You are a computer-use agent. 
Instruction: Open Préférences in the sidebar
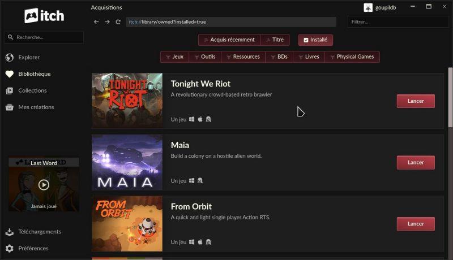[33, 248]
